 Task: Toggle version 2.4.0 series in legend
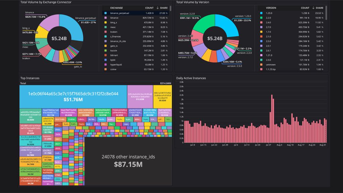click(269, 22)
